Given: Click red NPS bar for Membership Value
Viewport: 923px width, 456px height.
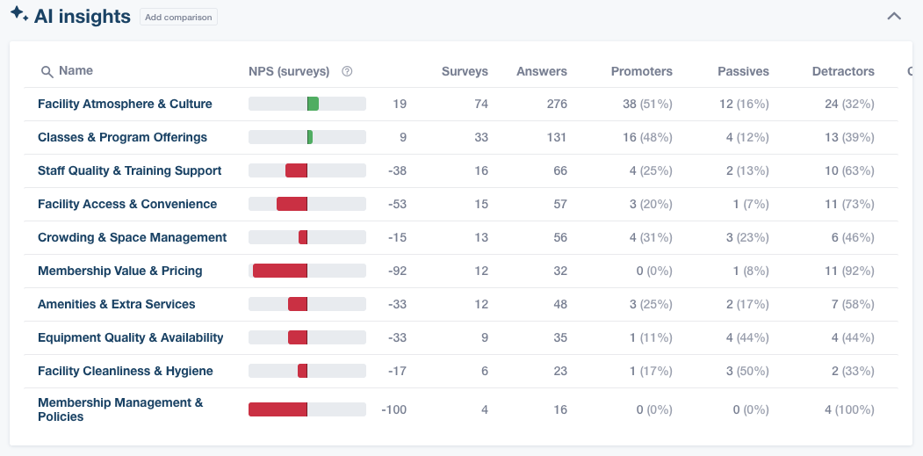Looking at the screenshot, I should [x=280, y=271].
